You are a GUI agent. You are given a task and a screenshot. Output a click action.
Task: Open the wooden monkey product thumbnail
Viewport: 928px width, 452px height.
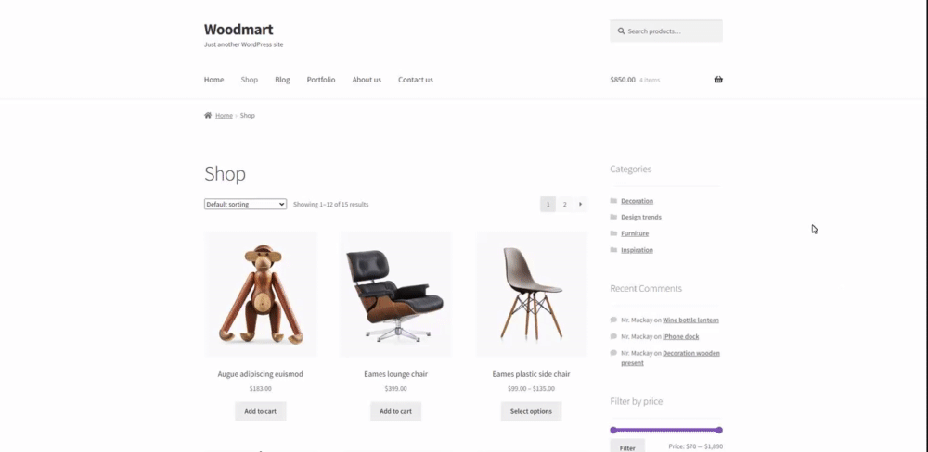pos(261,295)
